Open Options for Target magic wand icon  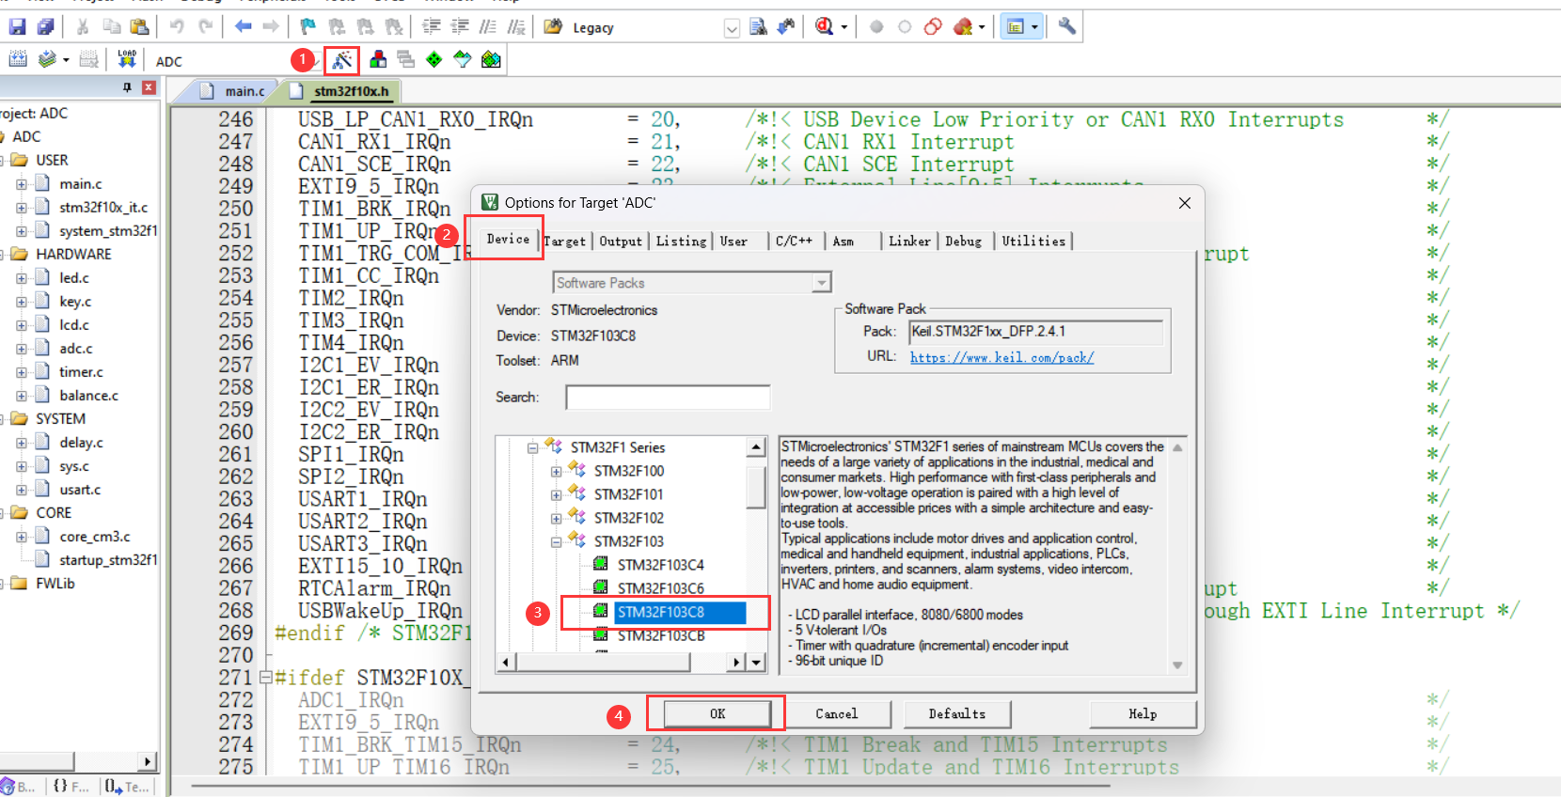(x=342, y=60)
